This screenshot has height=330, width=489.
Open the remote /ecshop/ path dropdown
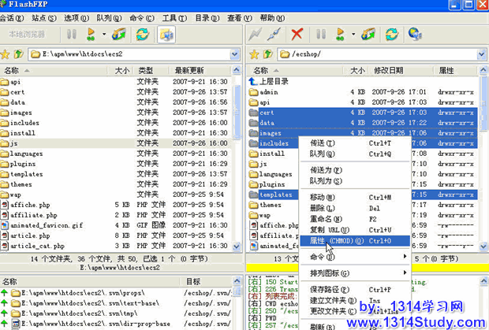[x=483, y=54]
